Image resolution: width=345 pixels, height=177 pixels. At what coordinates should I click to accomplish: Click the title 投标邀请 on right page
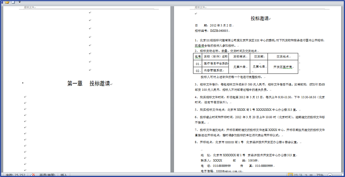260,18
